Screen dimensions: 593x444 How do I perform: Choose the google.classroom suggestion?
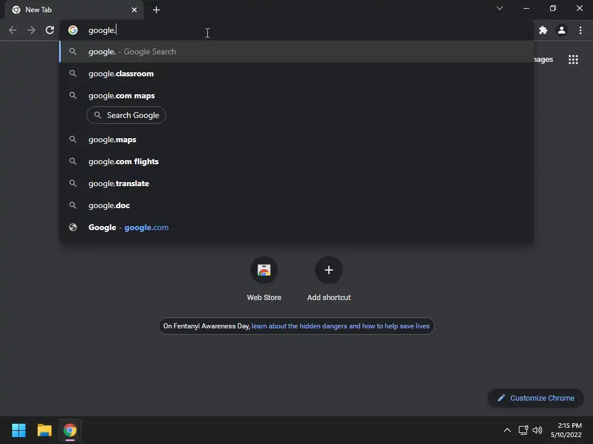(297, 73)
